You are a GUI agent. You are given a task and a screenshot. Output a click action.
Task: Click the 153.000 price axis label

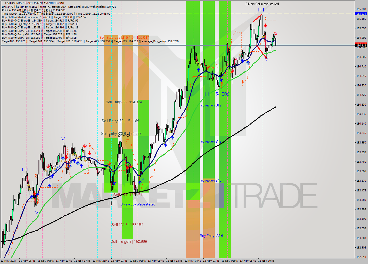361,238
